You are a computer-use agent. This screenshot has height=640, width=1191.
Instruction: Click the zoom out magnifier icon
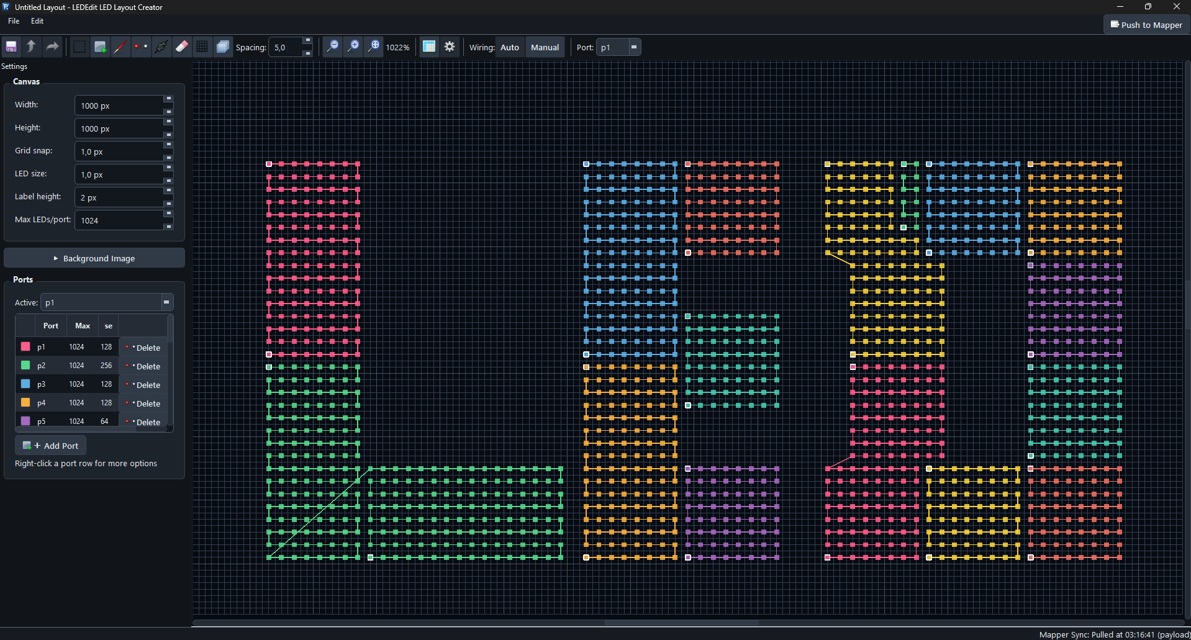333,47
